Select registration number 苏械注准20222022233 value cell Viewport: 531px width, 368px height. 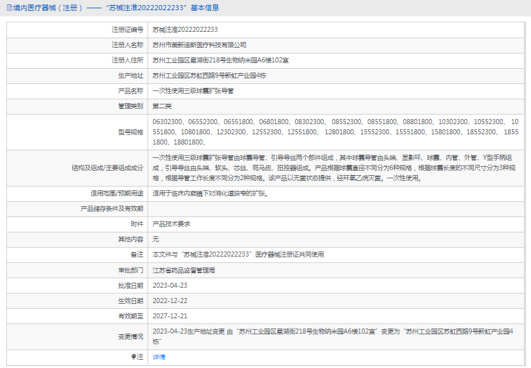point(185,29)
